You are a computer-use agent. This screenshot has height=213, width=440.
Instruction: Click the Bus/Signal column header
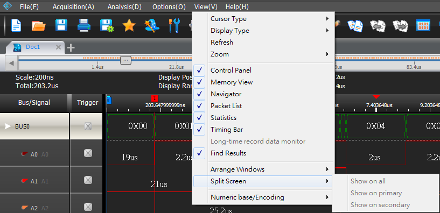click(x=34, y=103)
